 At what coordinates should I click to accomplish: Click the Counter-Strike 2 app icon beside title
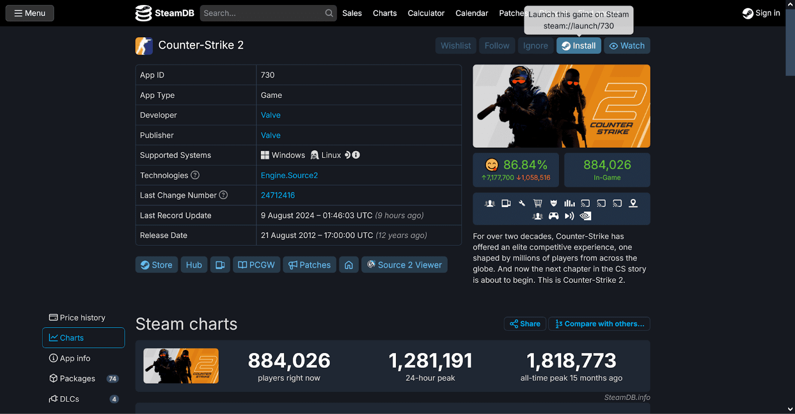pos(144,46)
